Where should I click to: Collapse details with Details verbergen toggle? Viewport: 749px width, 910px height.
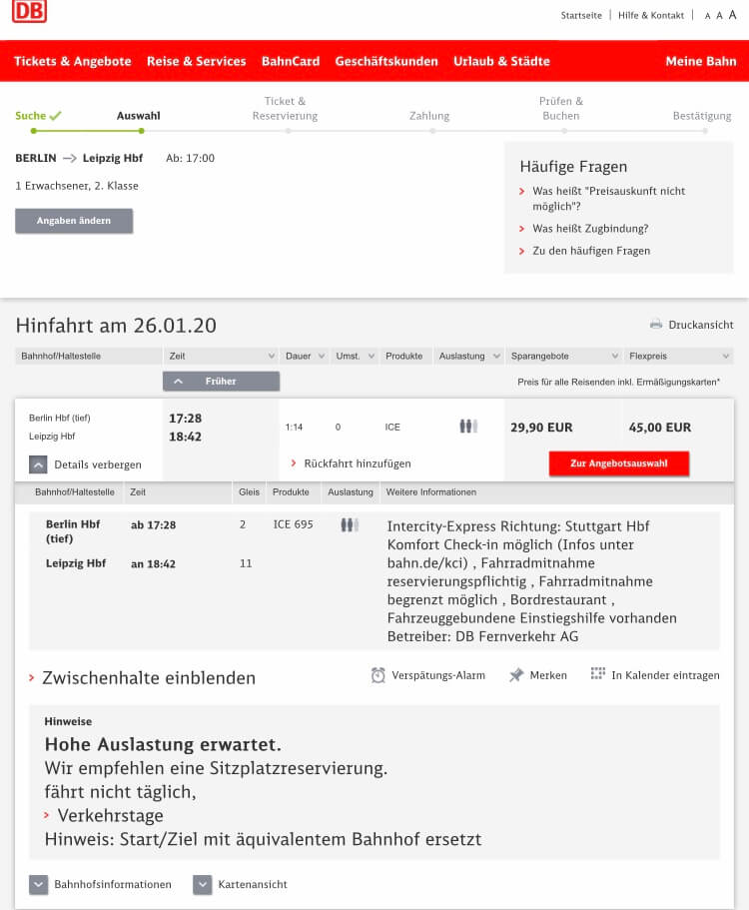click(38, 464)
